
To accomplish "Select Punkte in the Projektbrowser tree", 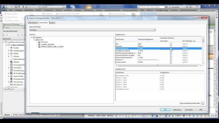I will (x=16, y=48).
